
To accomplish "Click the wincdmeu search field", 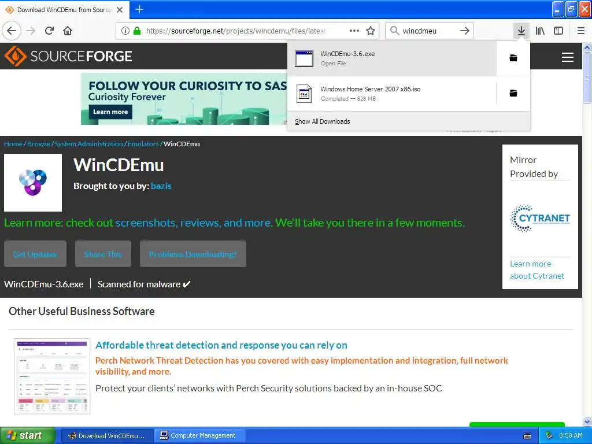I will [x=428, y=31].
